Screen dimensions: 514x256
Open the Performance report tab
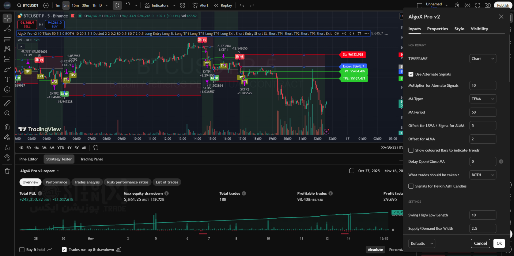pyautogui.click(x=56, y=182)
